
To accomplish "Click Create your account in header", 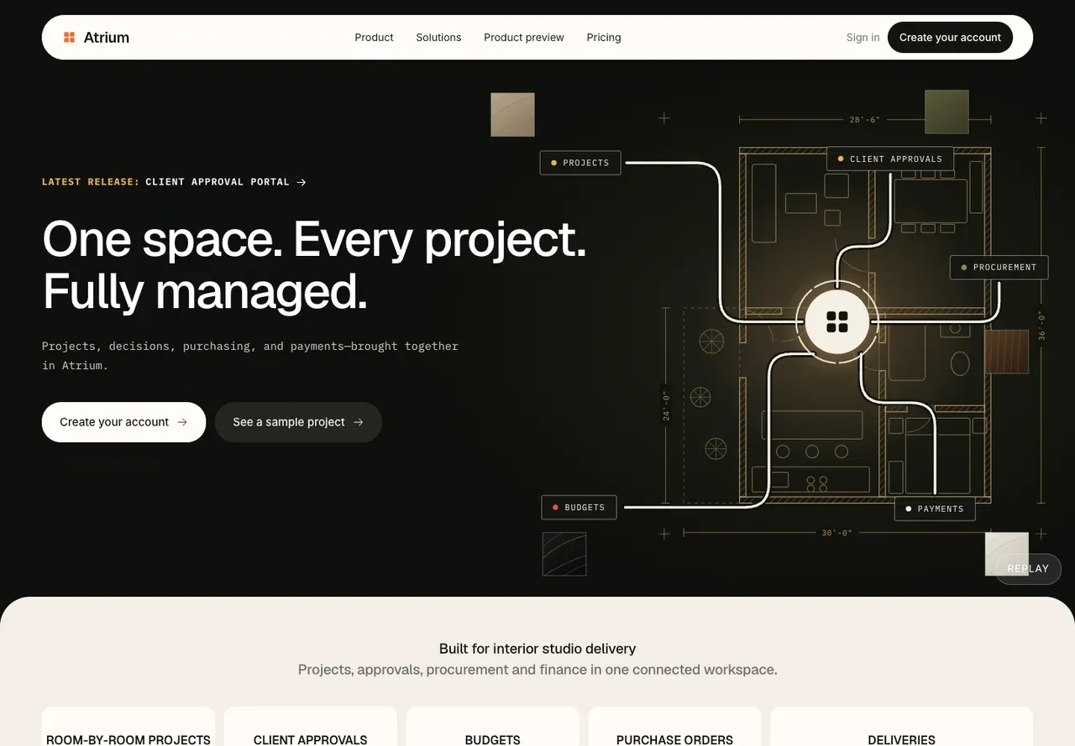I will coord(950,37).
